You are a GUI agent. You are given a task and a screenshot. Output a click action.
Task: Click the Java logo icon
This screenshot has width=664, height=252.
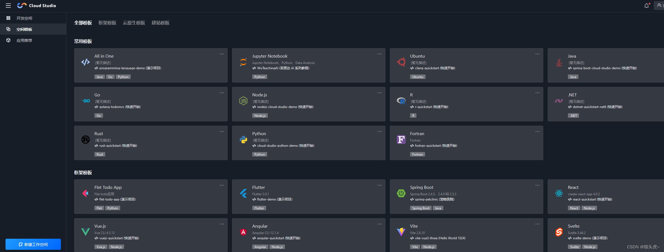[559, 62]
